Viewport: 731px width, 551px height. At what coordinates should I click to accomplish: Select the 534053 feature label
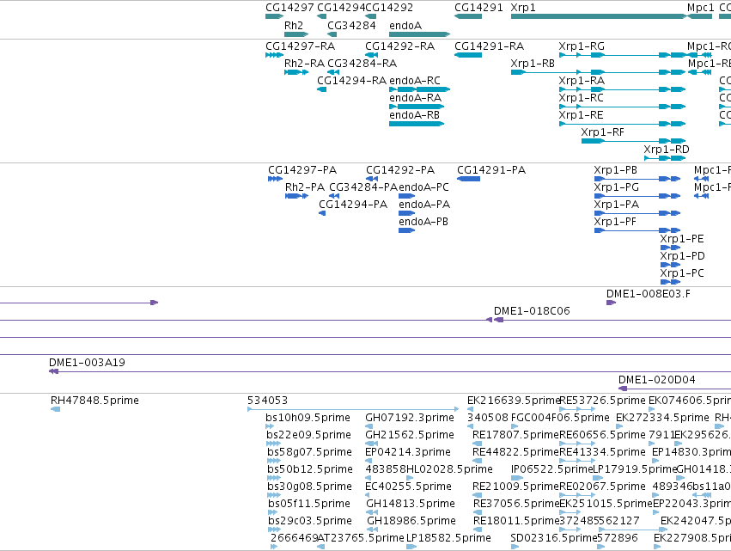pos(268,401)
